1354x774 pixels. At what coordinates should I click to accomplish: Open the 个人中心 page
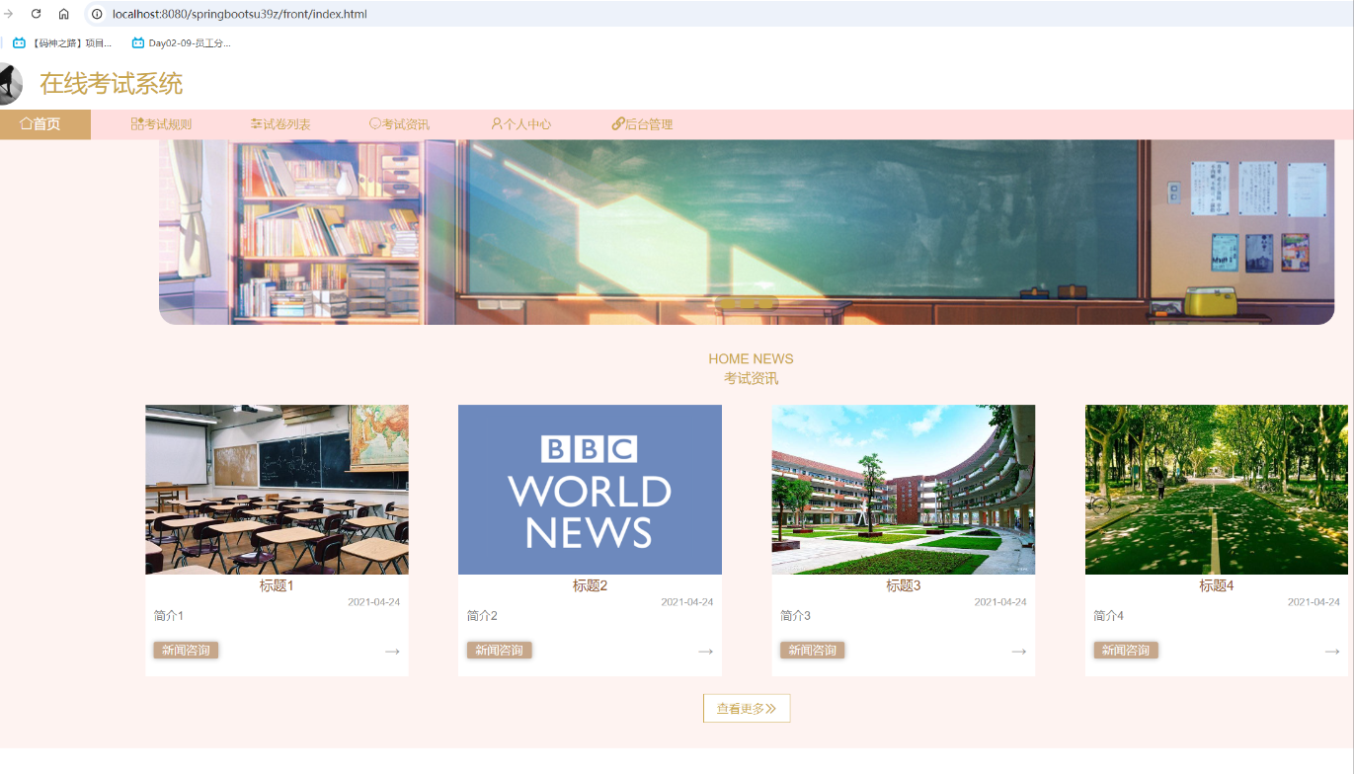pyautogui.click(x=520, y=124)
